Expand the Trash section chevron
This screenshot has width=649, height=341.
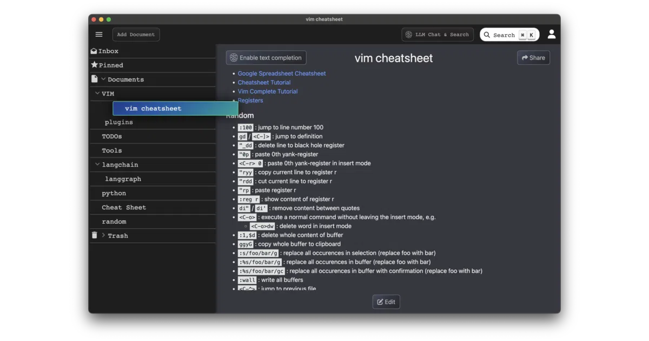[x=103, y=235]
